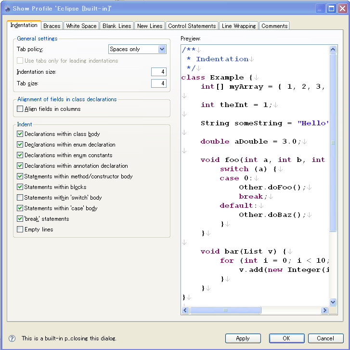Click the Apply button

[x=243, y=338]
